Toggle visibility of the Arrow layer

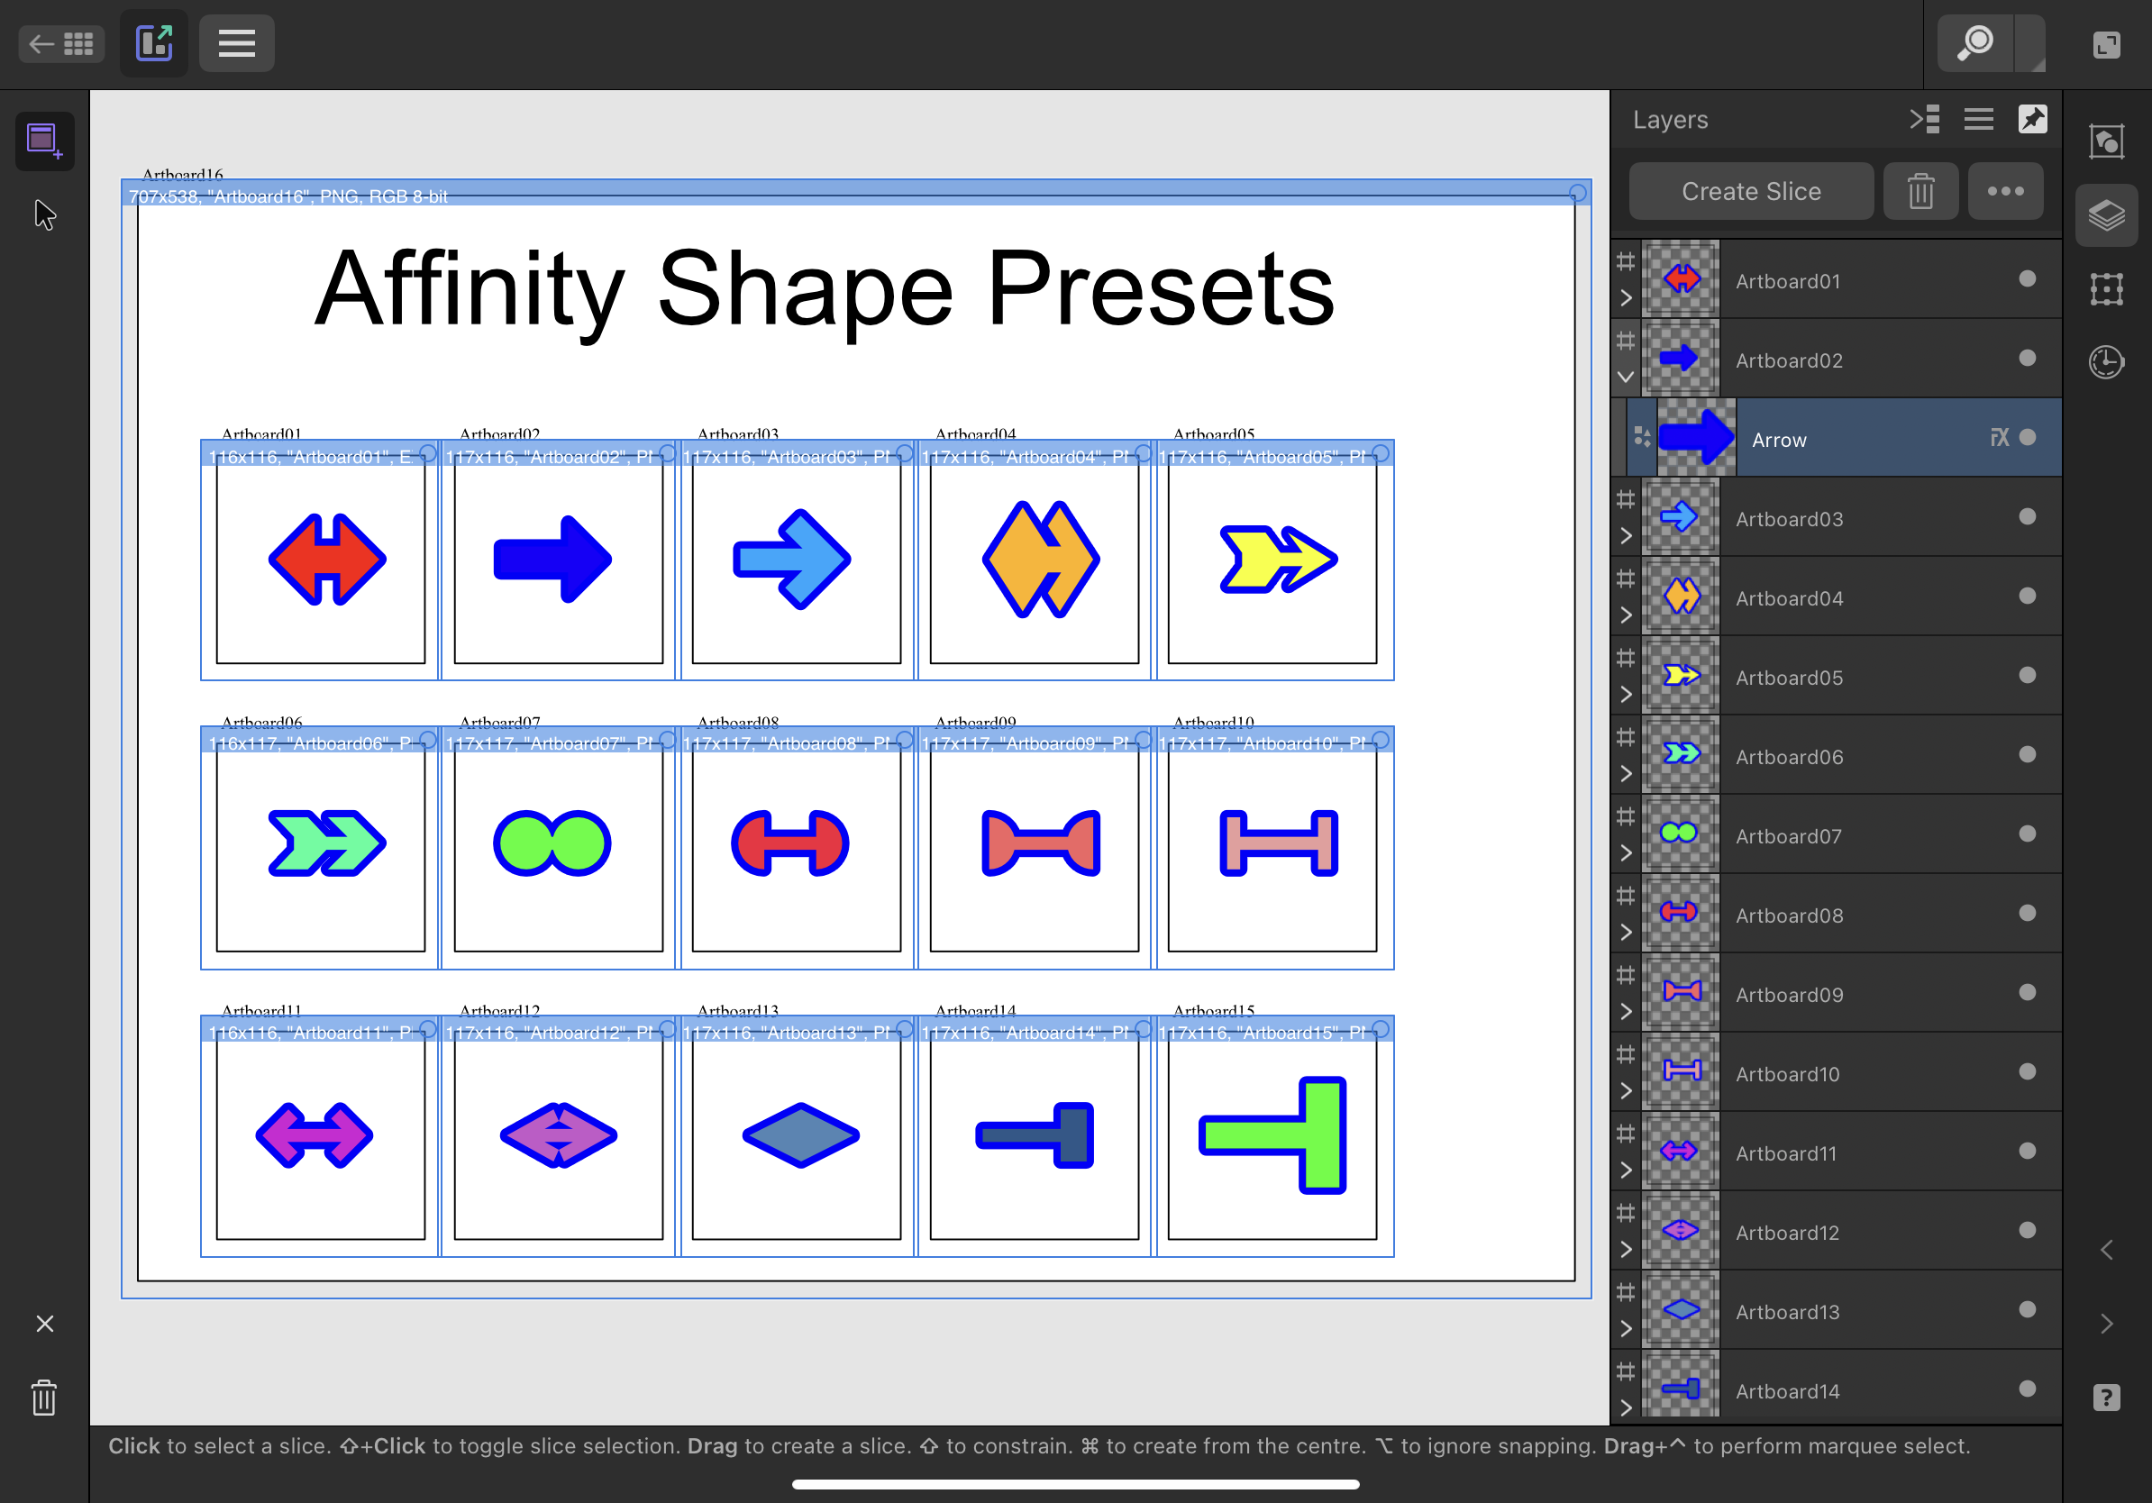click(2027, 438)
